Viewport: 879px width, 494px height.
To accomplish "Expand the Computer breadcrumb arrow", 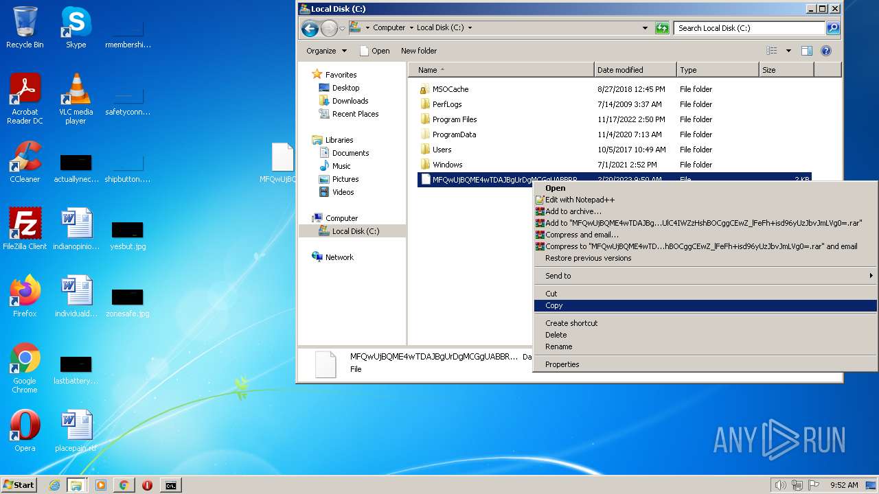I will [x=411, y=28].
